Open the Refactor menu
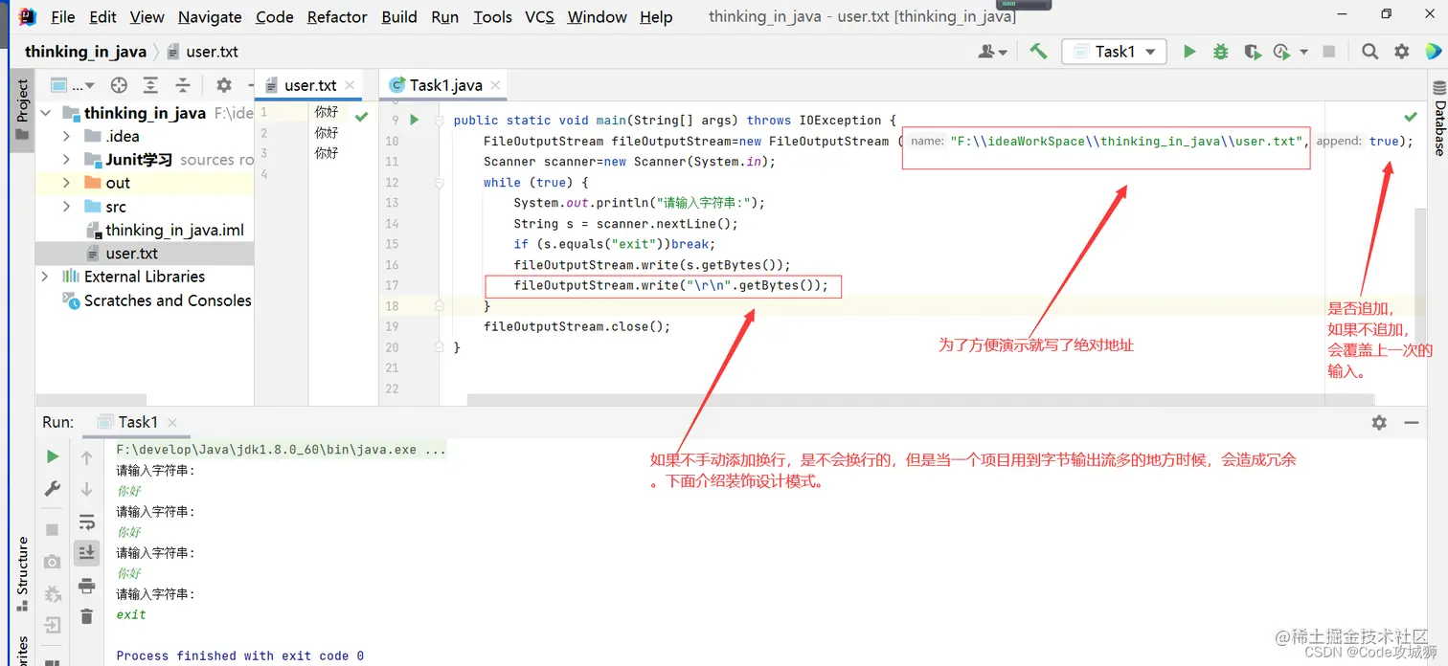 point(337,17)
